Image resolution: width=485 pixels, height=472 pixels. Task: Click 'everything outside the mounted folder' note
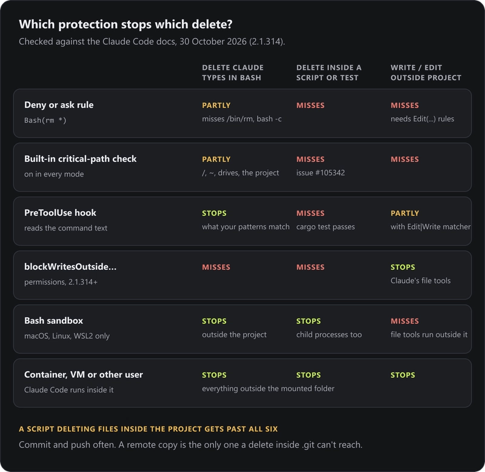coord(268,388)
